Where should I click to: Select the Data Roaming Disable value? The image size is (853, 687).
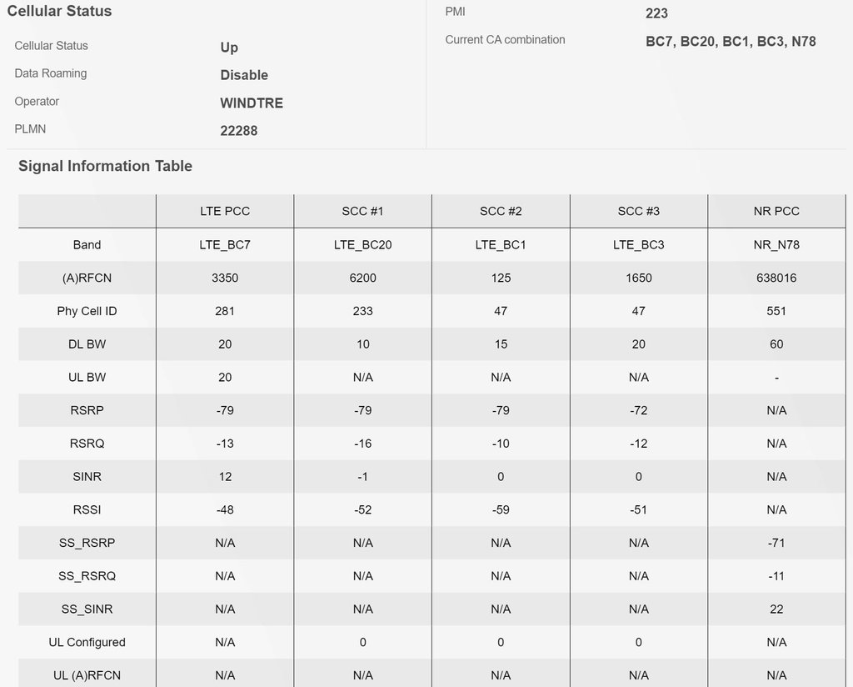(x=244, y=75)
